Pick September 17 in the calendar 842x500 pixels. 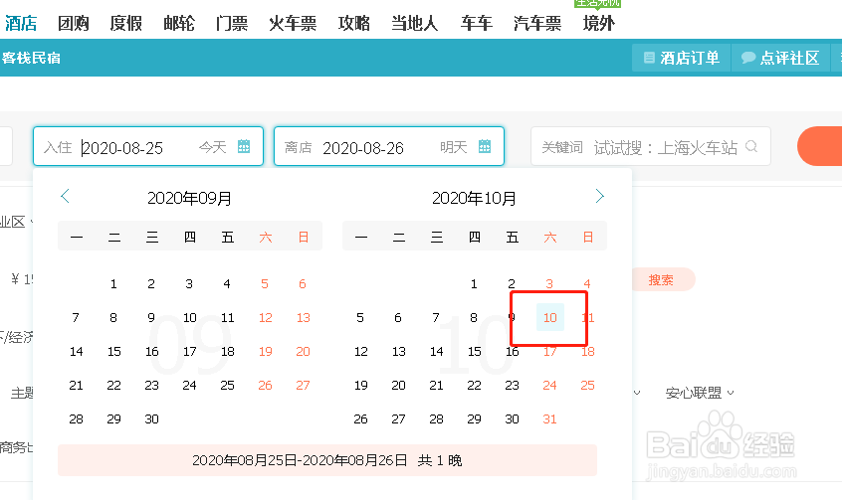pos(189,352)
